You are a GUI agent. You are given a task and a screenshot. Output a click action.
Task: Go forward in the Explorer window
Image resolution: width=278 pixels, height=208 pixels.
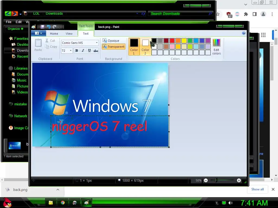[x=15, y=14]
